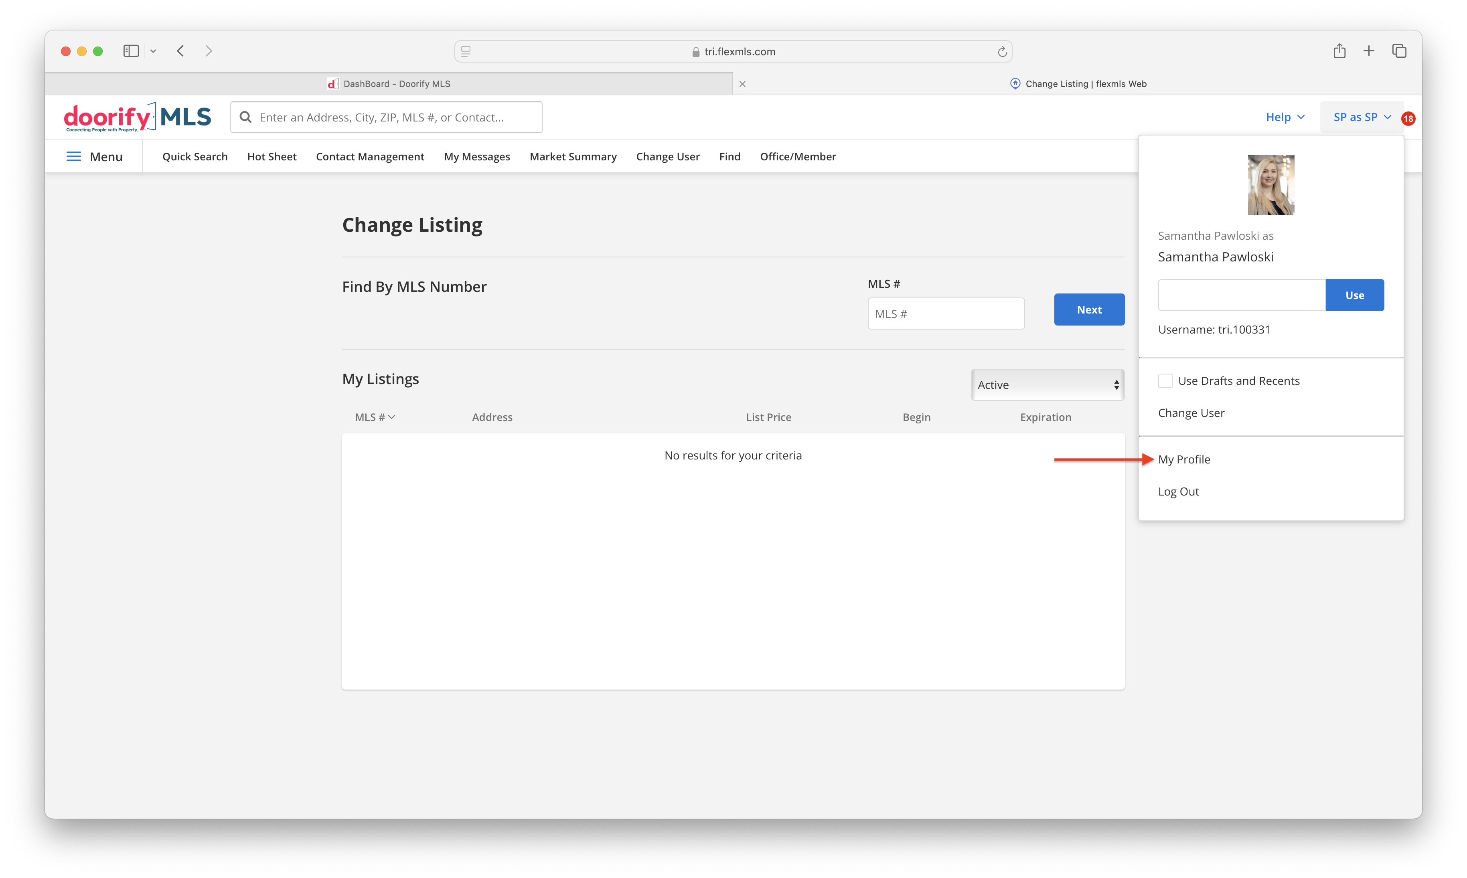1467x878 pixels.
Task: Enable Use Drafts and Recents checkbox
Action: click(1165, 380)
